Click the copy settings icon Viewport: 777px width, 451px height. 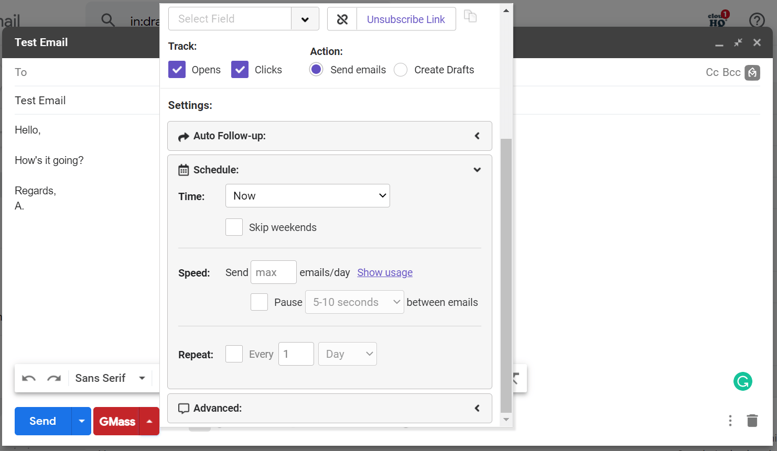tap(470, 16)
